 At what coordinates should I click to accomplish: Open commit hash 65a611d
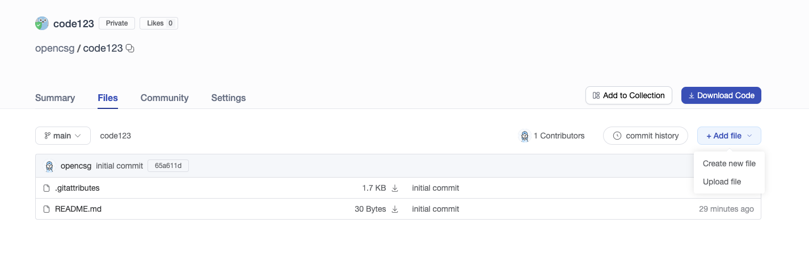pos(168,166)
